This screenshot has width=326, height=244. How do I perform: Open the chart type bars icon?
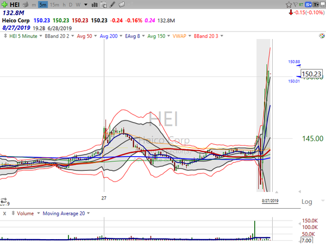pyautogui.click(x=96, y=4)
